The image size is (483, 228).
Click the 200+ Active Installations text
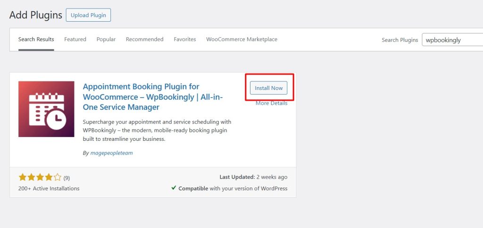point(49,188)
